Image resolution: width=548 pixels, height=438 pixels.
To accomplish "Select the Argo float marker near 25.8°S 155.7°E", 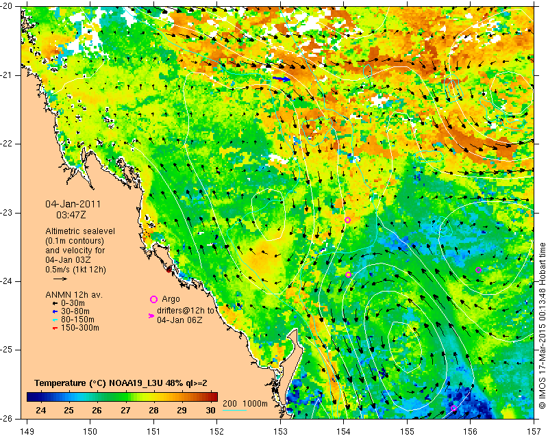I will (453, 409).
